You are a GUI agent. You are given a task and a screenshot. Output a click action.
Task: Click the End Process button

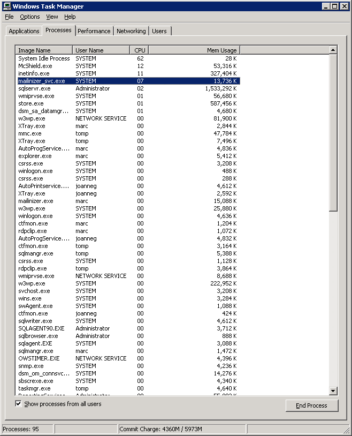[x=312, y=405]
